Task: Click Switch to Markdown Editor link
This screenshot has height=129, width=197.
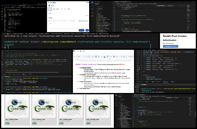Action: pyautogui.click(x=83, y=21)
